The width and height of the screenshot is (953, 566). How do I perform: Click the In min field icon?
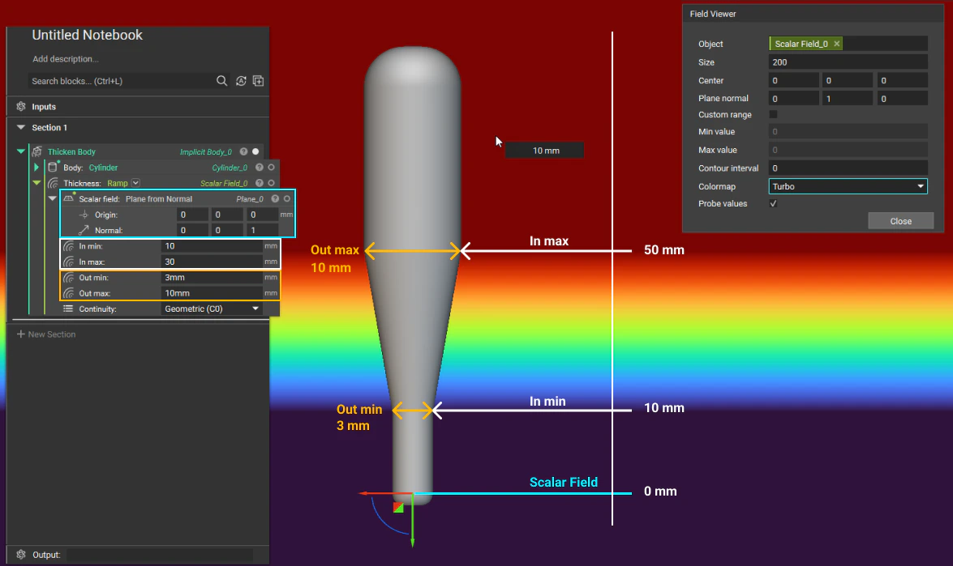click(69, 246)
